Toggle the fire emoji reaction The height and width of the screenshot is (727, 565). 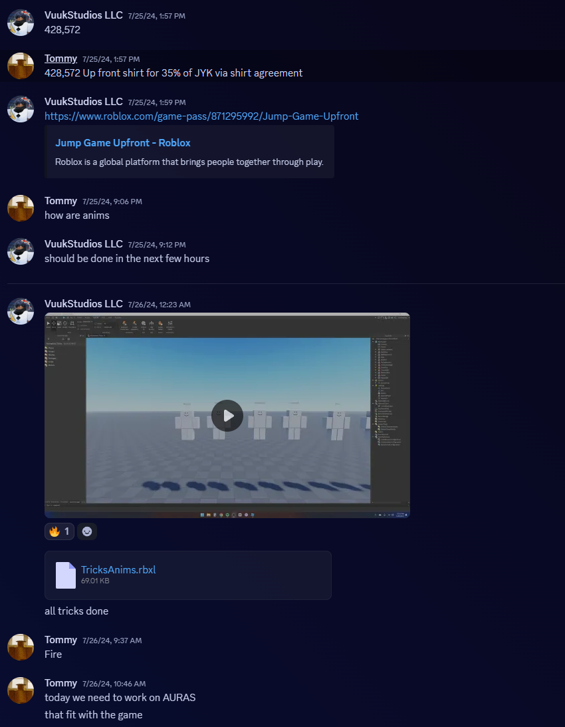pyautogui.click(x=59, y=531)
